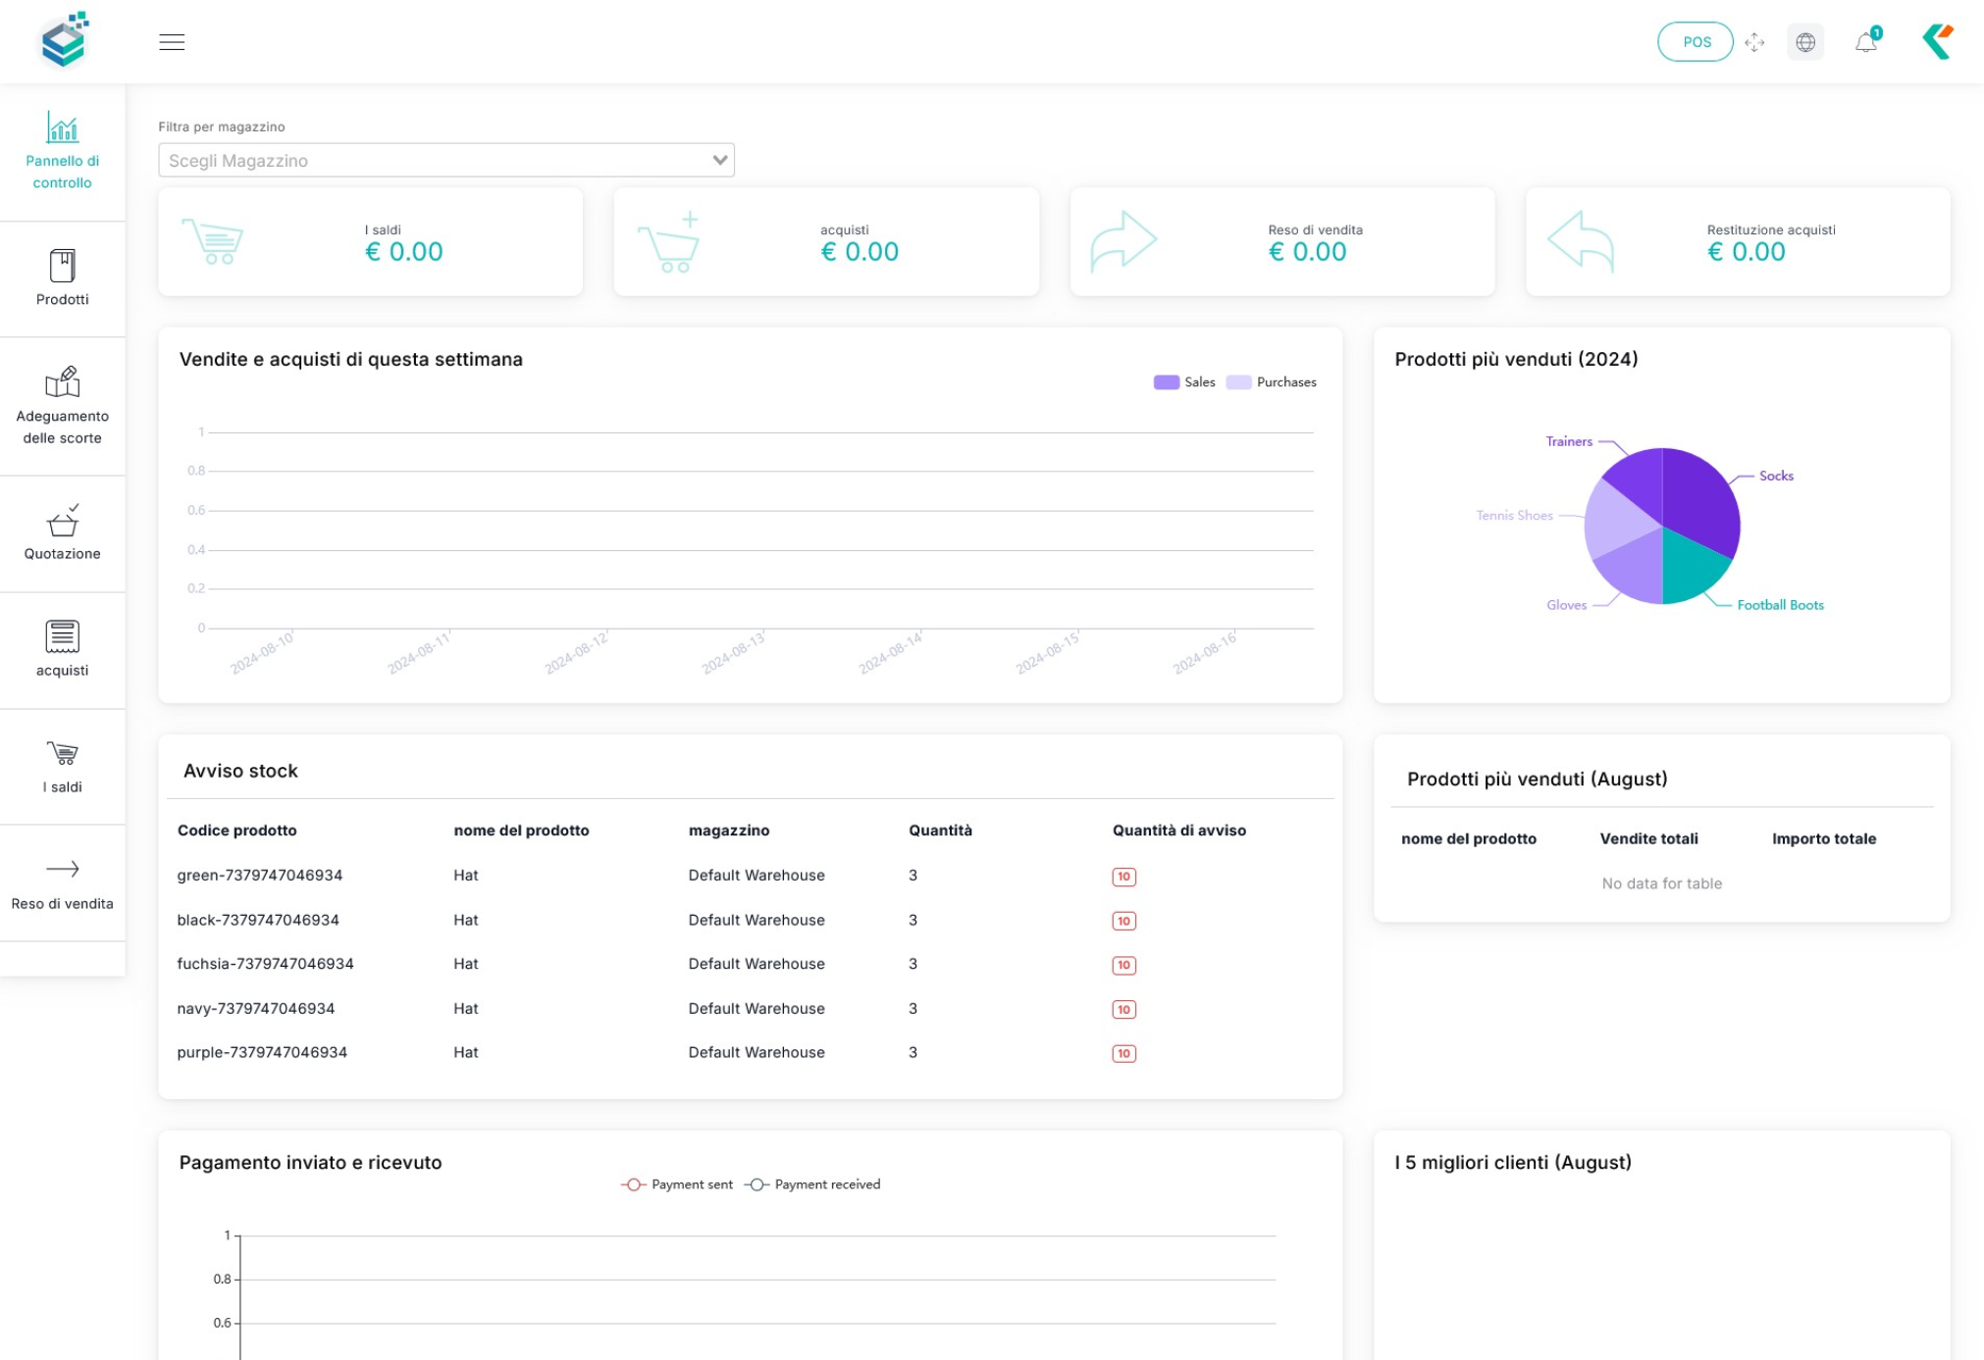Go to Quotazione in the sidebar
The height and width of the screenshot is (1360, 1984).
(63, 533)
